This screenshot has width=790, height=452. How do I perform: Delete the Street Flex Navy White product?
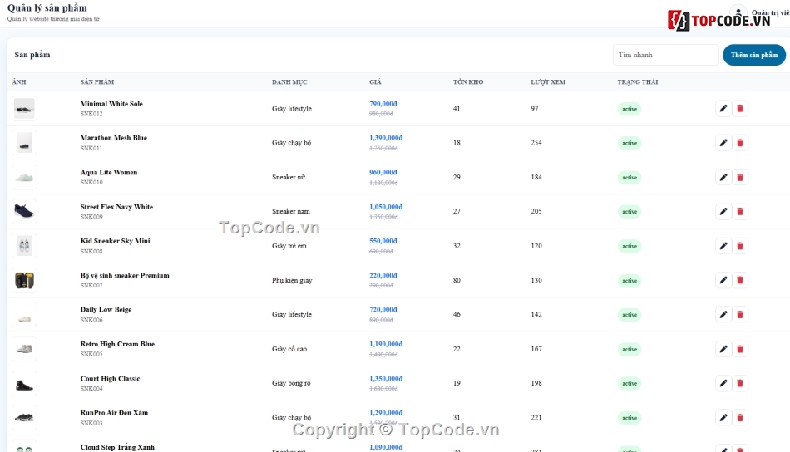(740, 211)
